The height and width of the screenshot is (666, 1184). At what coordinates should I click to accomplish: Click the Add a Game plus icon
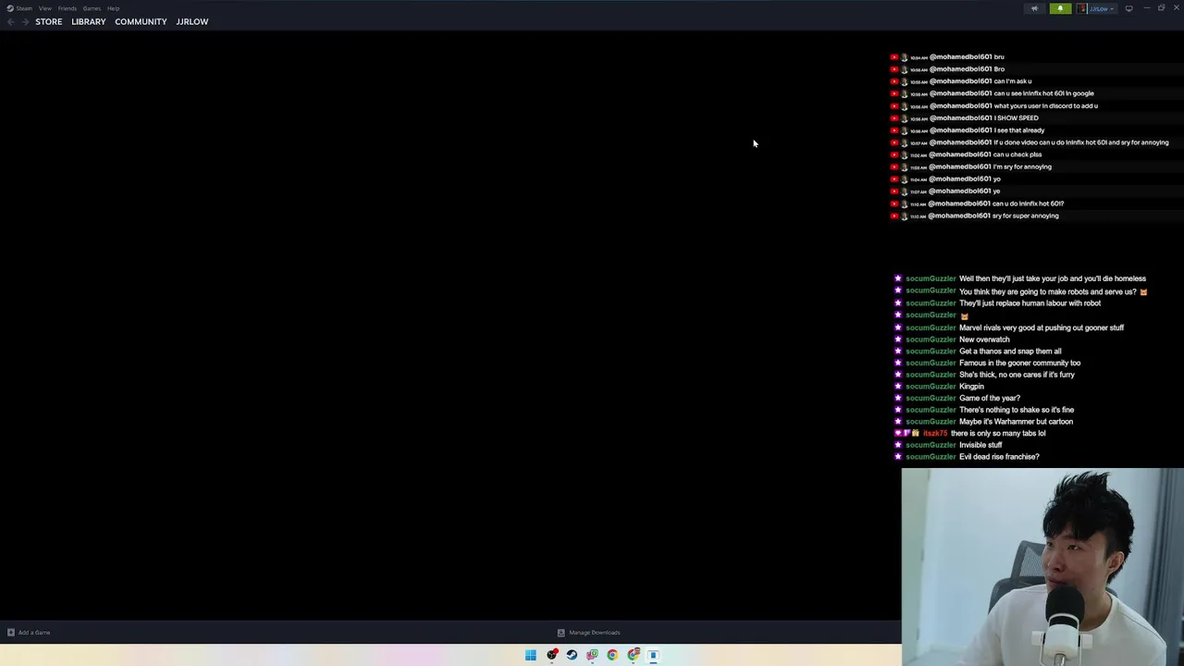[x=11, y=633]
